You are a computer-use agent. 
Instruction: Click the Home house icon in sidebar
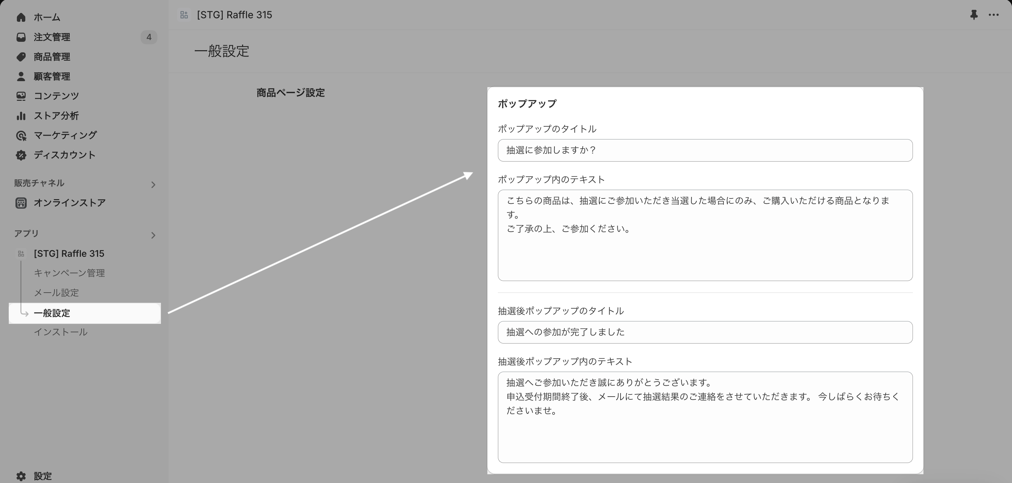tap(21, 17)
